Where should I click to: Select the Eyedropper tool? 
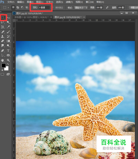tap(8, 27)
